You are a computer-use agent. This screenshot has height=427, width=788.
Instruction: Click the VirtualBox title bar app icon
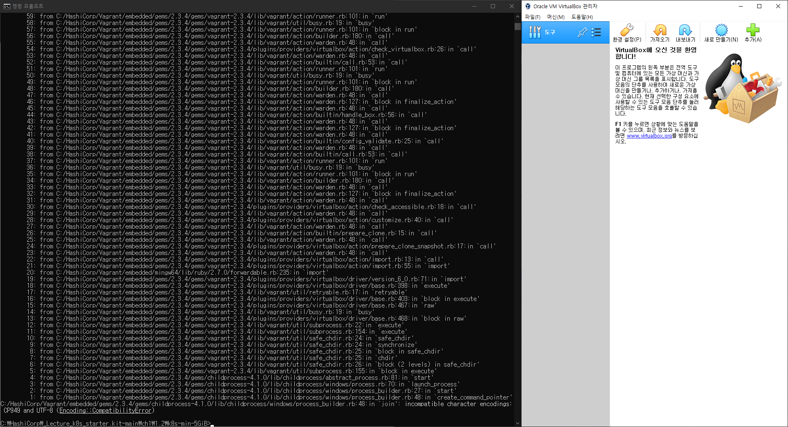pyautogui.click(x=528, y=6)
